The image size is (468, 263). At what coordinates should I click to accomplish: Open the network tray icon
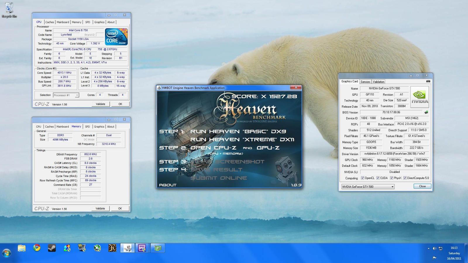[441, 248]
